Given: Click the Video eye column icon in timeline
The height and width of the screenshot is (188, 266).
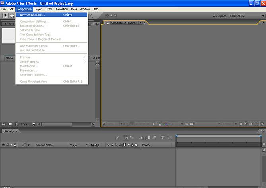Looking at the screenshot, I should point(3,145).
